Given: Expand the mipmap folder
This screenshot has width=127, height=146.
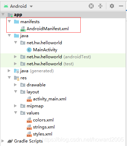Looking at the screenshot, I should point(15,106).
